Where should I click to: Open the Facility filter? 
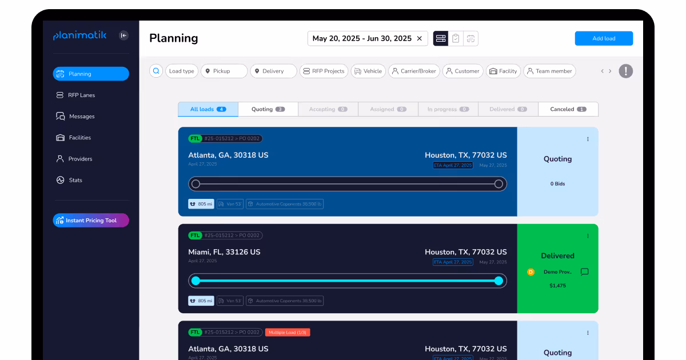[x=504, y=71]
